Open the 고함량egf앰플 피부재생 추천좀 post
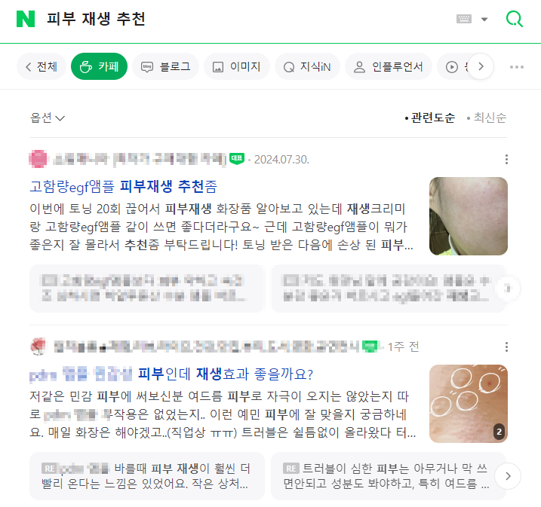The image size is (541, 507). (124, 187)
